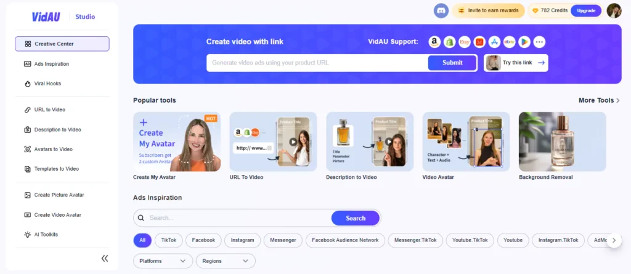631x274 pixels.
Task: Click the VidAU logo
Action: (46, 17)
